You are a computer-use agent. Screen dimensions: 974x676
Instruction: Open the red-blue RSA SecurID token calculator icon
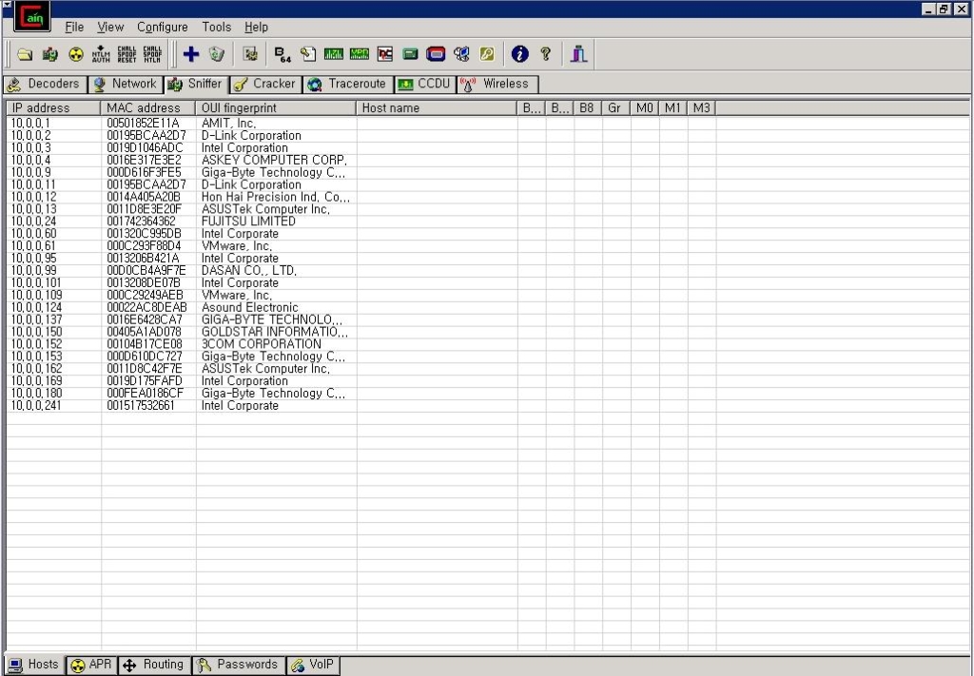pos(436,54)
